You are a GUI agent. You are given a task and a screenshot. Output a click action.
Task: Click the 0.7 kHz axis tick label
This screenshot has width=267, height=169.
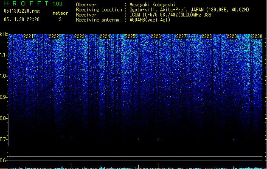click(x=4, y=139)
